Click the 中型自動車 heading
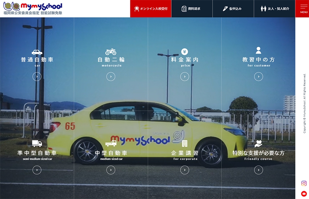 (x=111, y=153)
